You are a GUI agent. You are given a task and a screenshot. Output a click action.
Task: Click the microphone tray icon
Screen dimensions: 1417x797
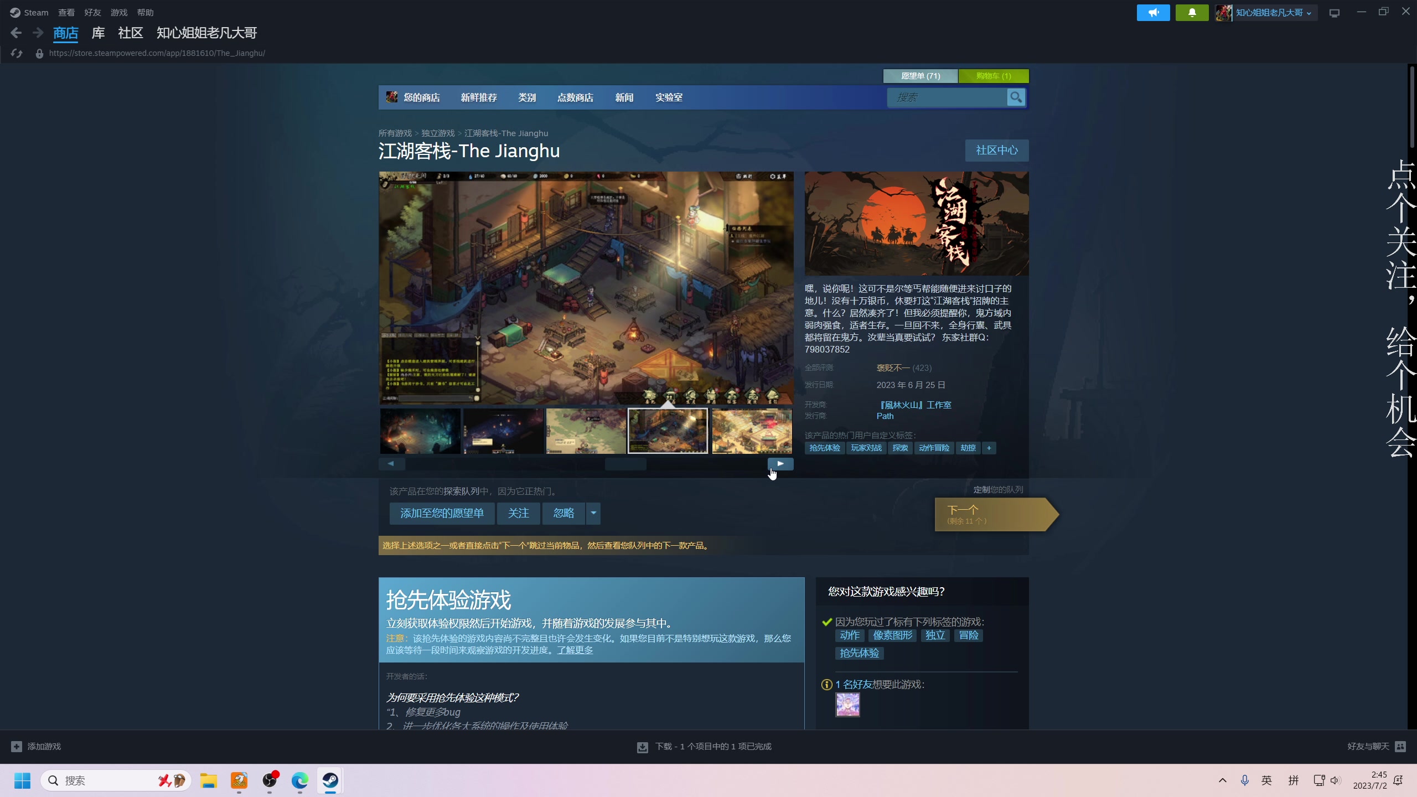1245,780
